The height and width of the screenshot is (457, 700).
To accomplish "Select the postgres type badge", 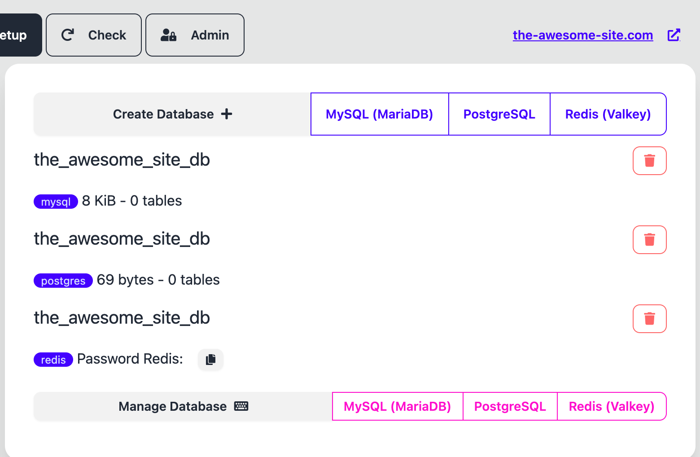I will point(63,281).
